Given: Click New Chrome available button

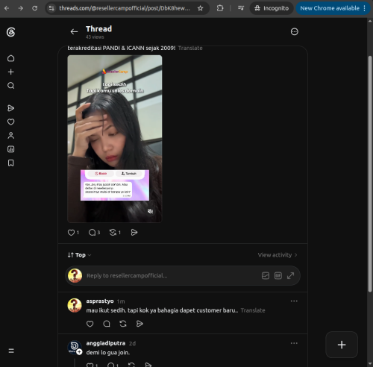Looking at the screenshot, I should tap(333, 8).
